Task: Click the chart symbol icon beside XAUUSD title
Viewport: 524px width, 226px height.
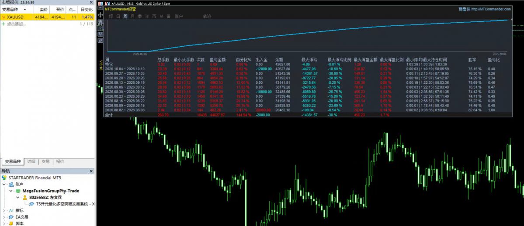Action: [x=107, y=3]
